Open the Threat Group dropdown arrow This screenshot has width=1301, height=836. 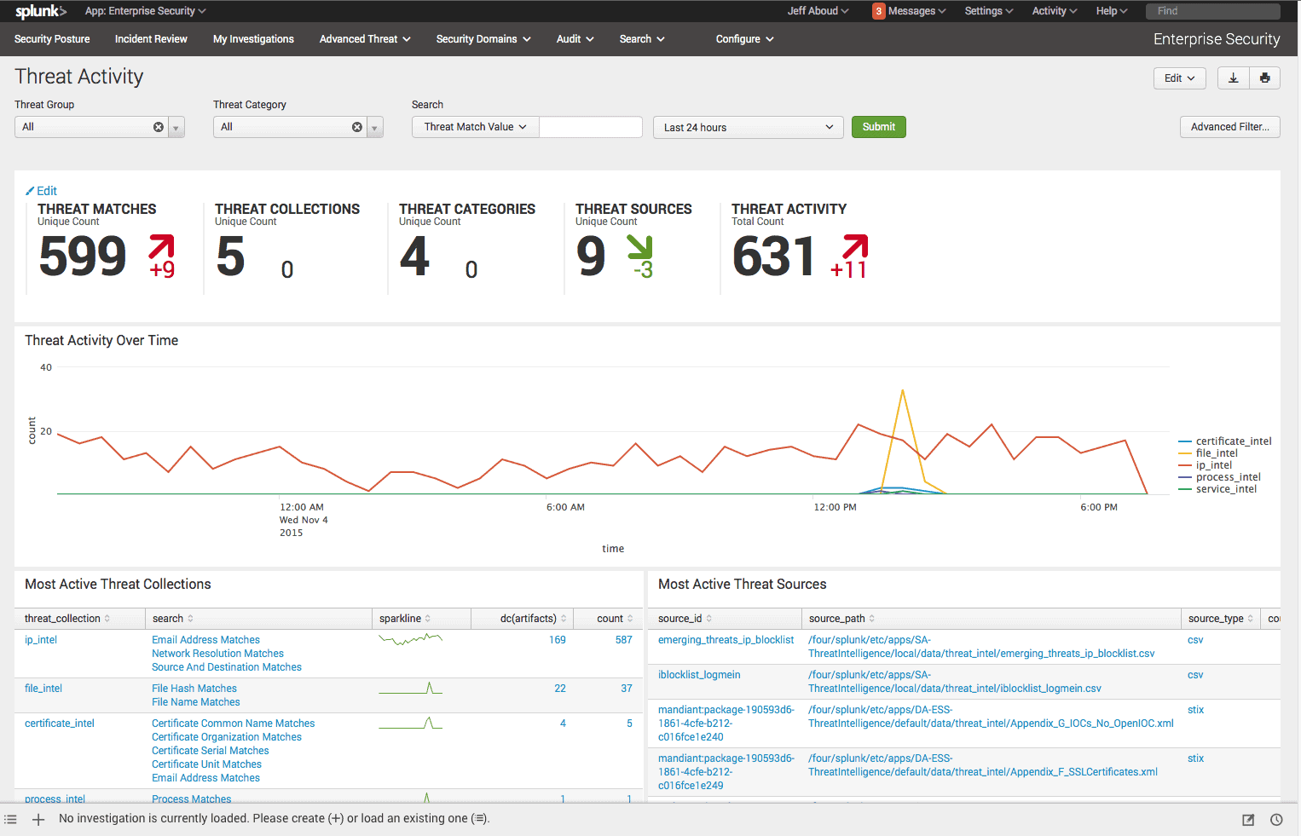click(x=176, y=127)
